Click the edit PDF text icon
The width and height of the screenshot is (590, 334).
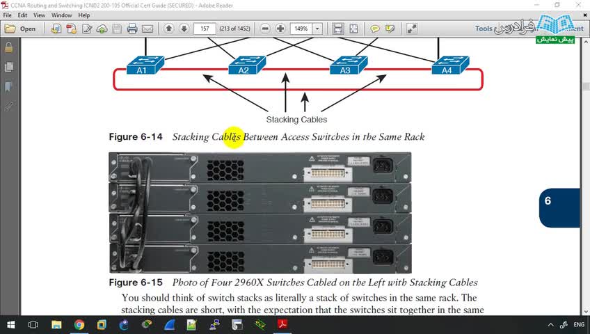tap(86, 29)
